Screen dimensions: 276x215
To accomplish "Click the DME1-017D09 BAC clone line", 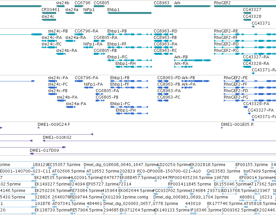I will (153, 154).
